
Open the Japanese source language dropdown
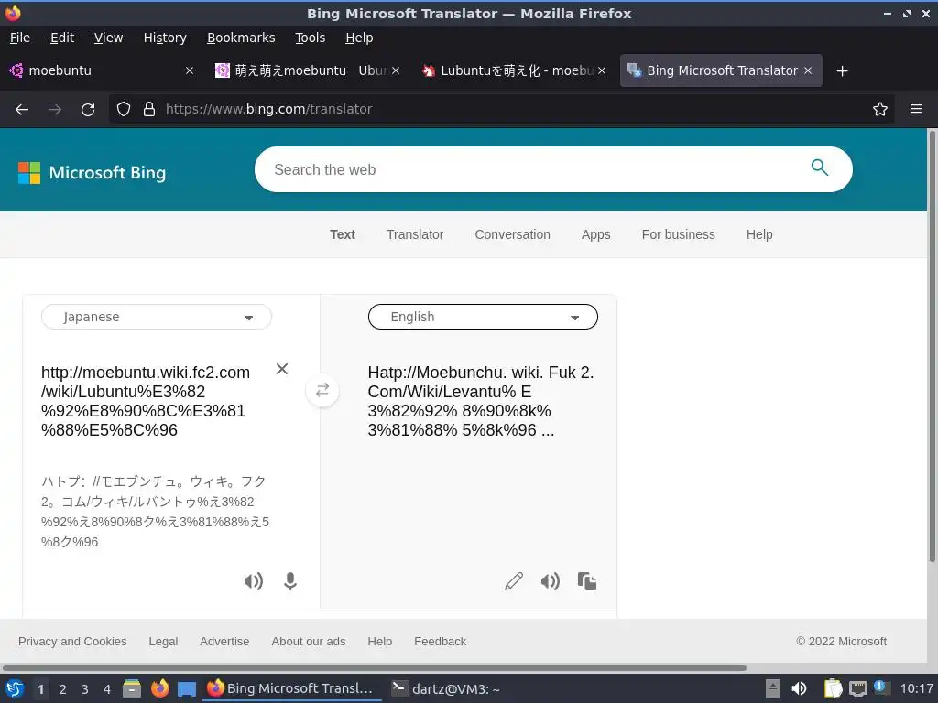tap(157, 317)
